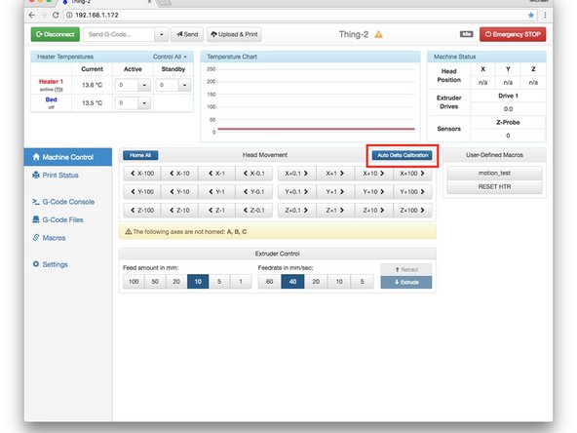
Task: Open the Machine Control tab
Action: pyautogui.click(x=68, y=157)
